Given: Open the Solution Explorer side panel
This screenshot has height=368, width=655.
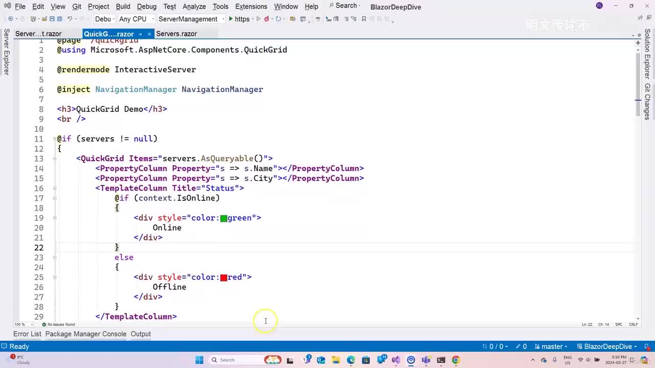Looking at the screenshot, I should (647, 54).
